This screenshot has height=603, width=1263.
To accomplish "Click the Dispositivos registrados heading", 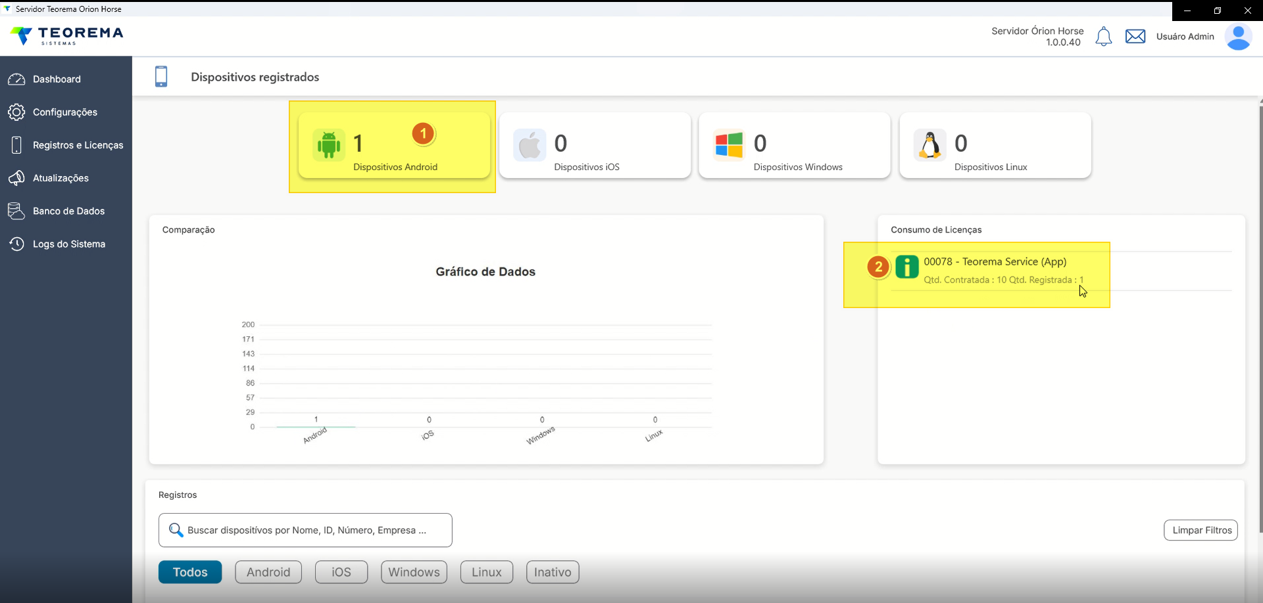I will coord(255,77).
